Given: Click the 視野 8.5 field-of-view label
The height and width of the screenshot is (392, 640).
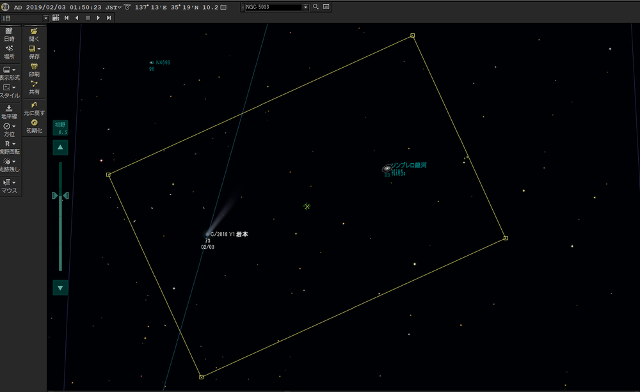Looking at the screenshot, I should [x=60, y=128].
